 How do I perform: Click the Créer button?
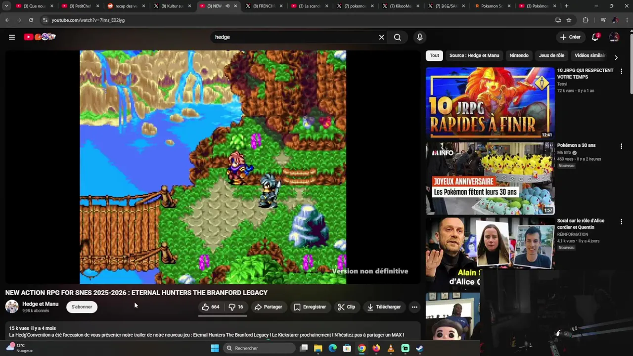coord(570,37)
